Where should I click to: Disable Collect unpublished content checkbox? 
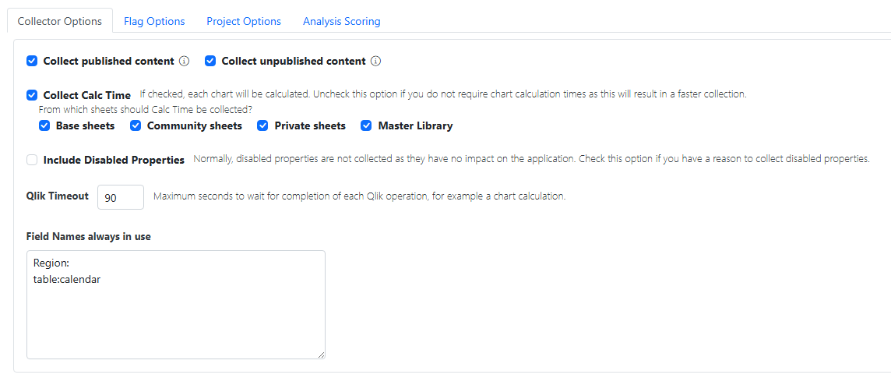210,61
